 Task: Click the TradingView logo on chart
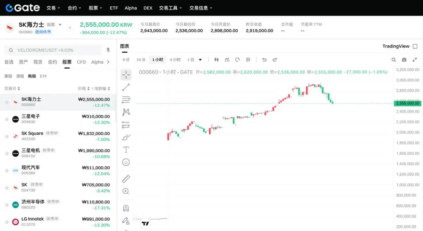click(145, 223)
